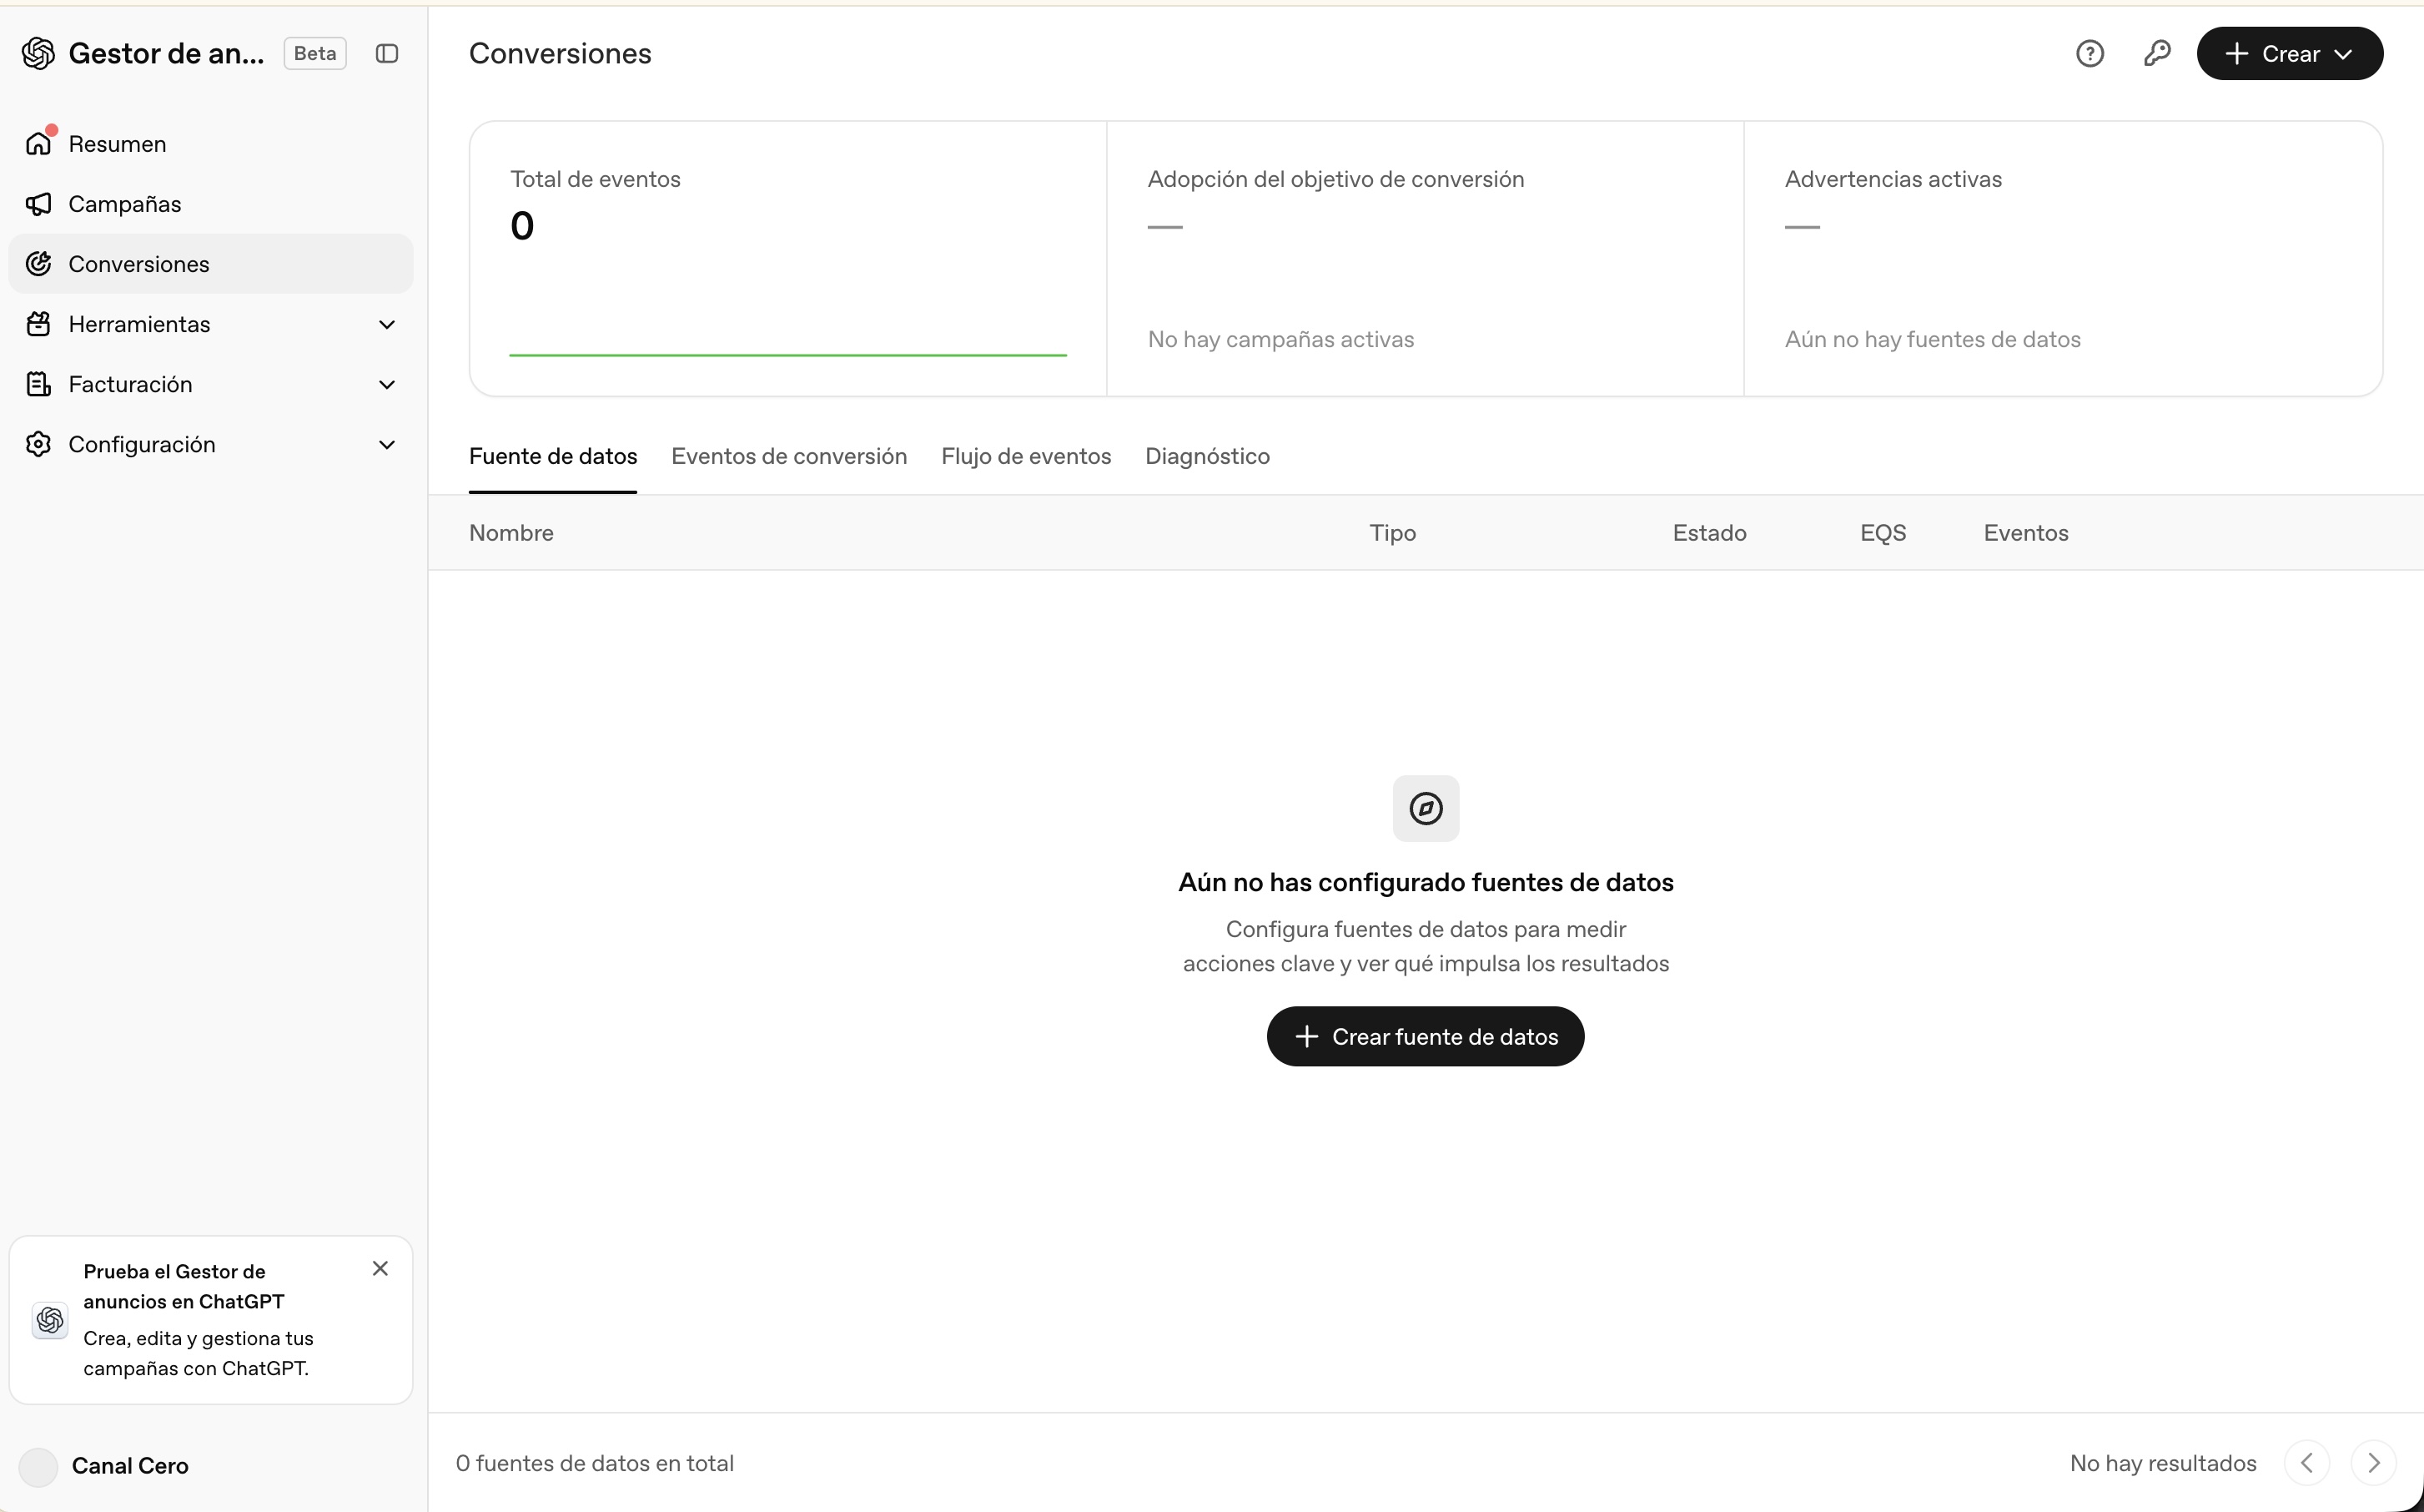Click the Tipo column header
Image resolution: width=2424 pixels, height=1512 pixels.
coord(1392,533)
